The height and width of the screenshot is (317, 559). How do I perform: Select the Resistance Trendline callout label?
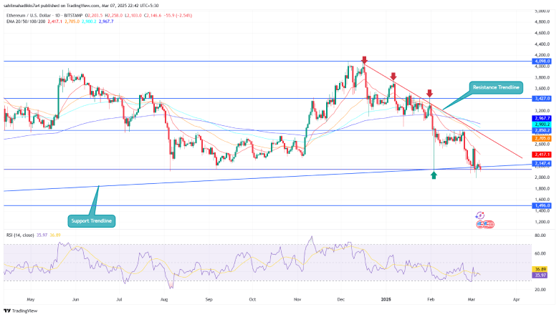click(499, 87)
